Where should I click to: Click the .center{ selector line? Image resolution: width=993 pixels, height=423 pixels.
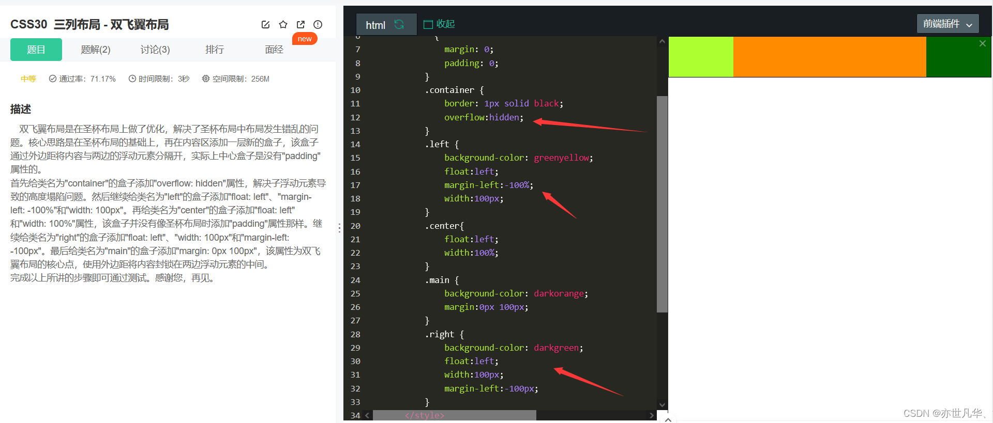[444, 226]
